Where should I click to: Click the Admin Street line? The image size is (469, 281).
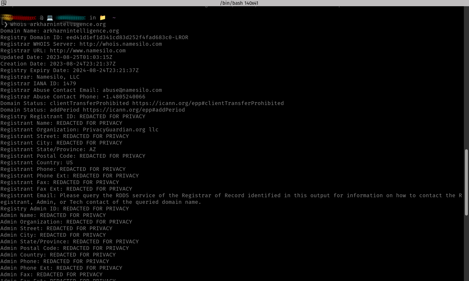[x=56, y=228]
